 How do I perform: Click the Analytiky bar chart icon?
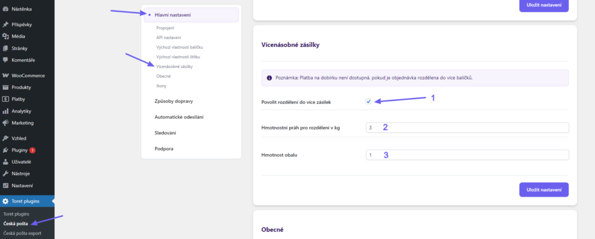coord(5,111)
